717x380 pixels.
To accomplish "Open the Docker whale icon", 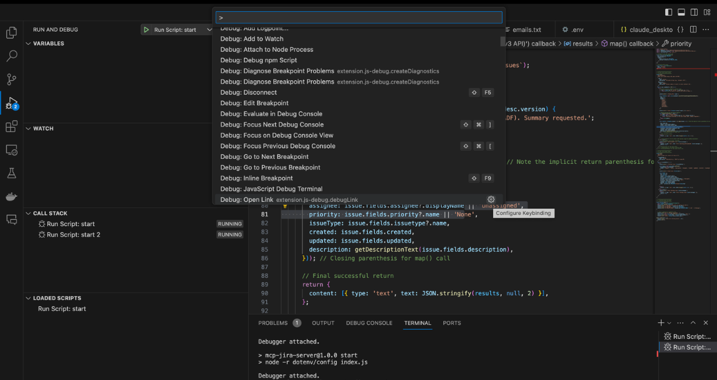I will coord(11,197).
